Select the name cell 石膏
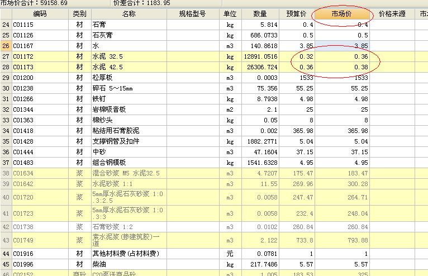 tap(129, 25)
